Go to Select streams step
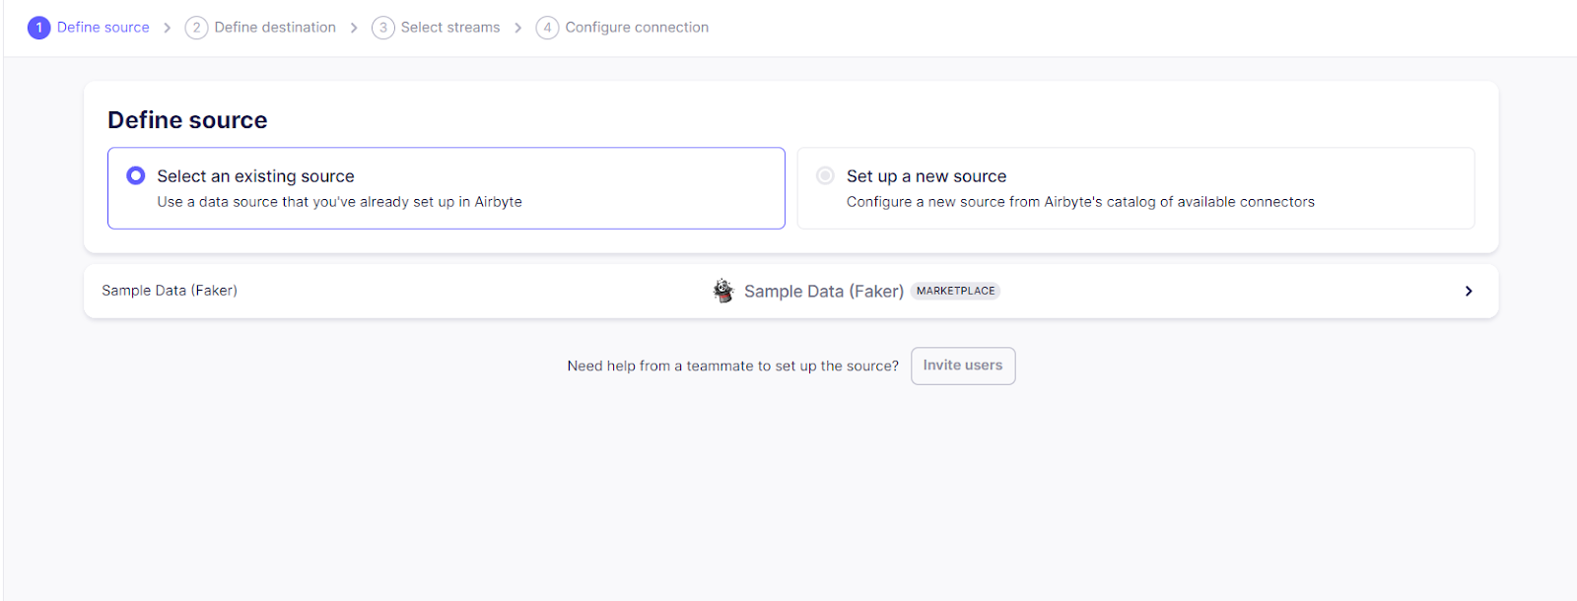The image size is (1577, 601). point(450,28)
